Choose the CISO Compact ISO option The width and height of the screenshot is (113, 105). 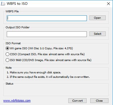tap(45, 54)
